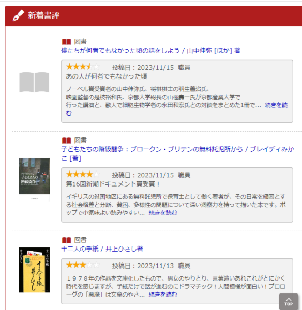
Task: Expand 続きを読む in the 子どもたちの階級闘争 review
Action: (163, 213)
